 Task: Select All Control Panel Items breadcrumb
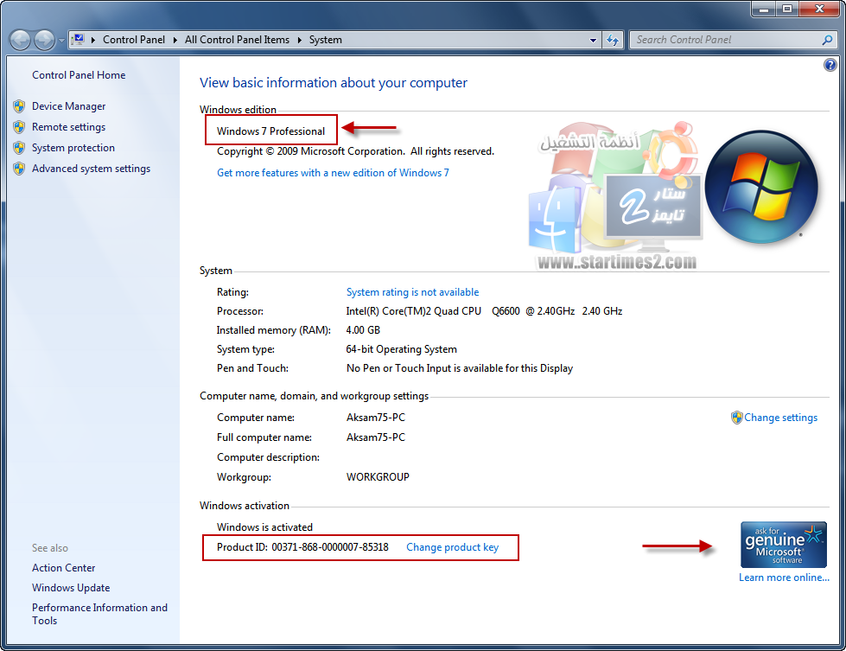click(237, 40)
